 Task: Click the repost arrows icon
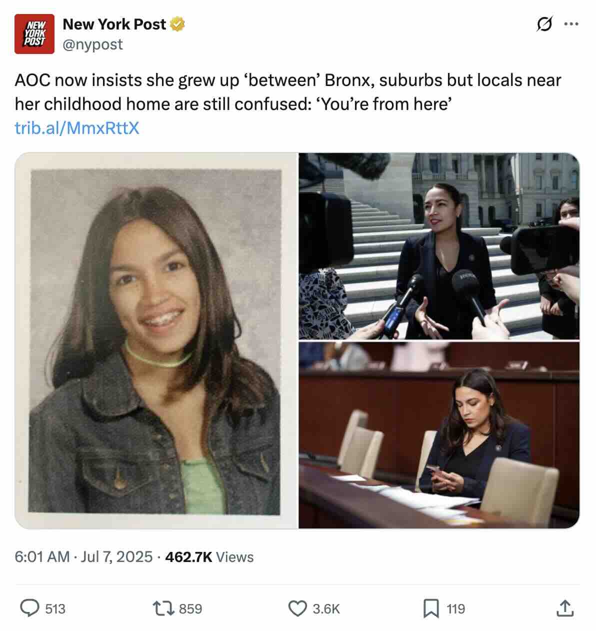coord(163,608)
